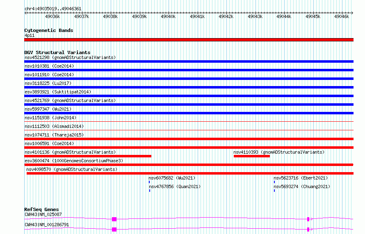Open the nsv4767856 (Quan2021) label
This screenshot has width=365, height=234.
175,186
